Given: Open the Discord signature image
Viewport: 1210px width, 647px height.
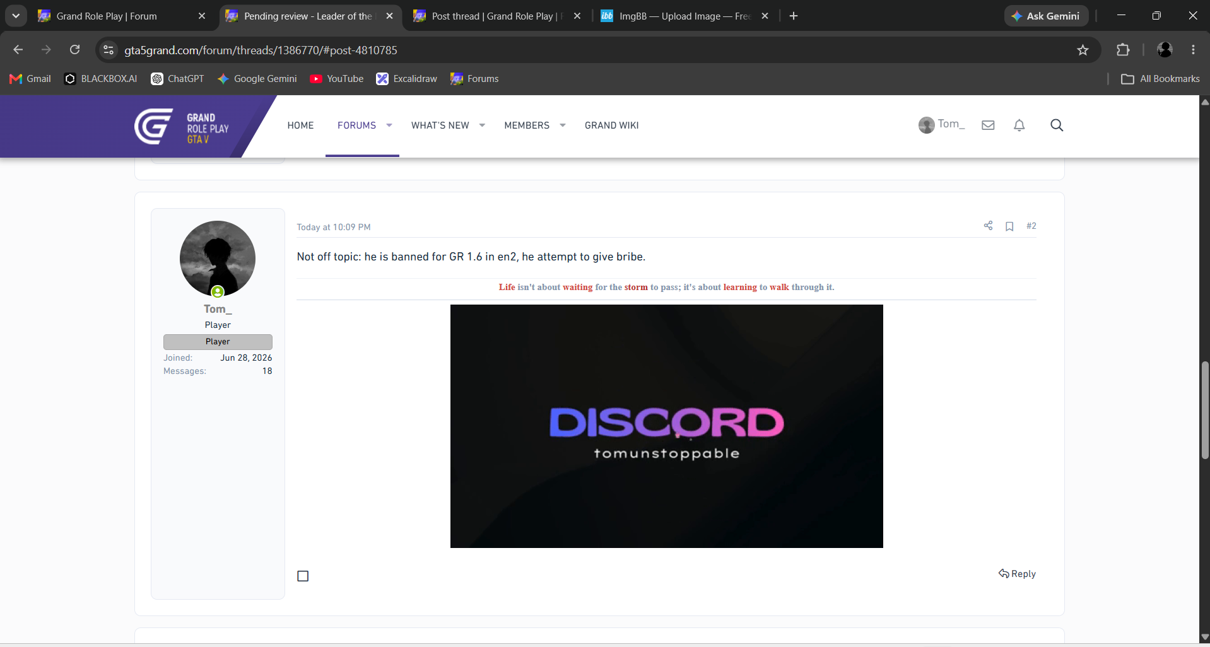Looking at the screenshot, I should (667, 426).
